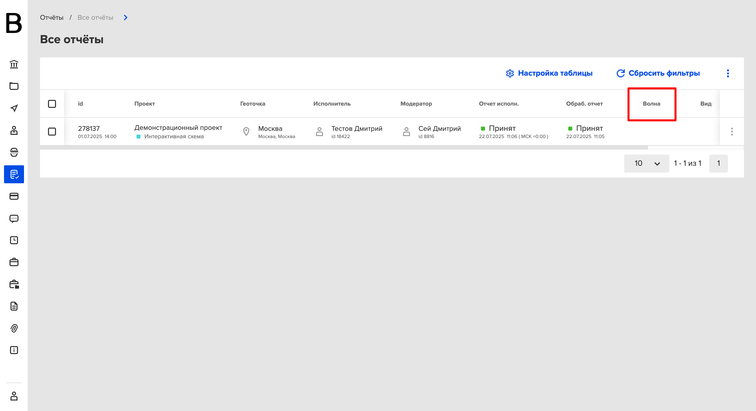Open the user profile icon at sidebar bottom
The height and width of the screenshot is (411, 756).
[x=14, y=396]
